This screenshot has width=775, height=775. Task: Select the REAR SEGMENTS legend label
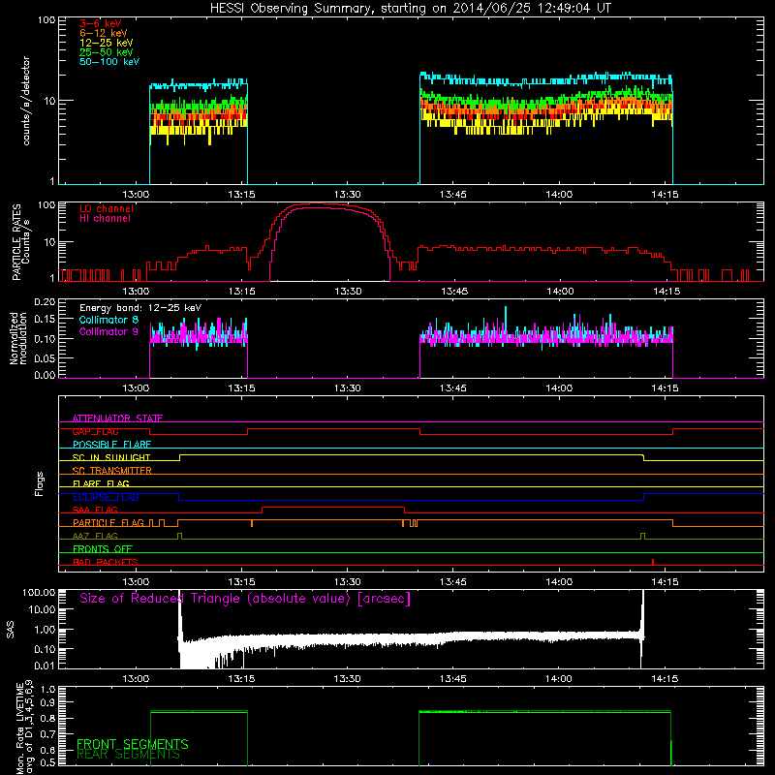[x=128, y=755]
